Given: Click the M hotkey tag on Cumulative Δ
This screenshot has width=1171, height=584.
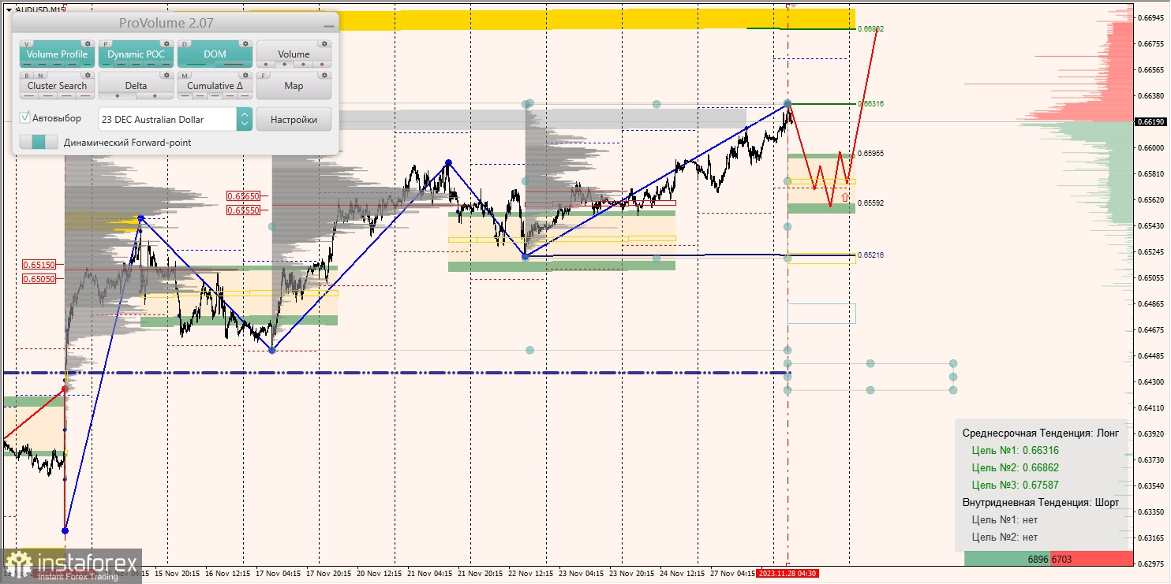Looking at the screenshot, I should (185, 75).
